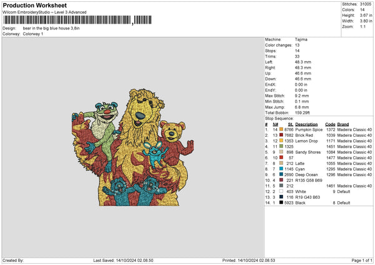Click the R135 G58 B69 color swatch
The height and width of the screenshot is (265, 375).
(281, 180)
